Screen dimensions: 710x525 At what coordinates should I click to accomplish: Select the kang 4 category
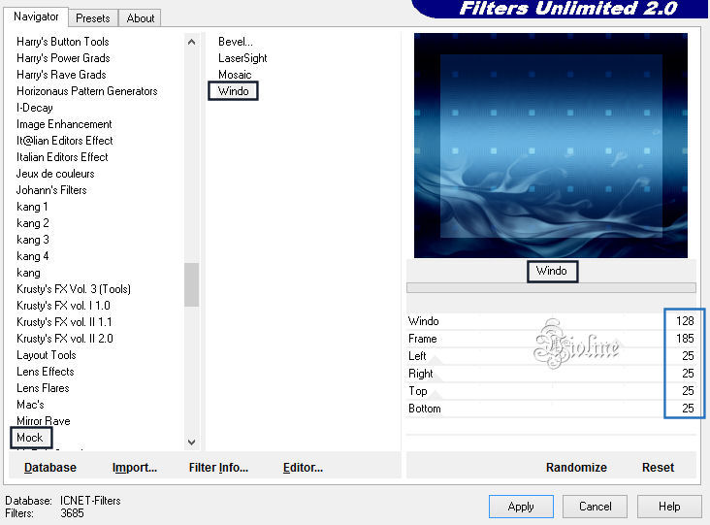33,256
